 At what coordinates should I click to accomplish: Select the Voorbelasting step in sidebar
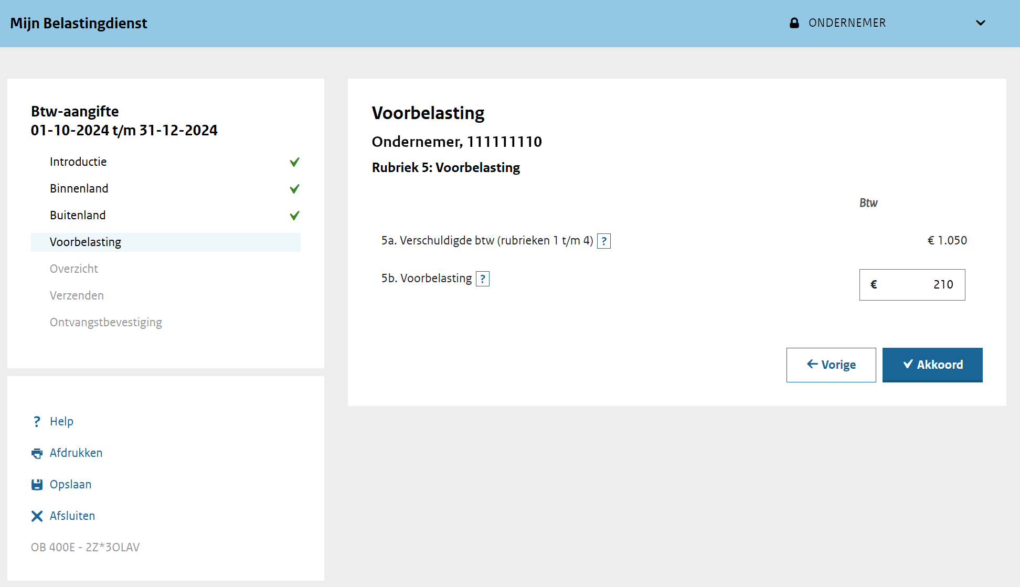click(x=86, y=242)
